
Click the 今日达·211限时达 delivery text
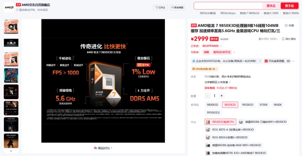click(226, 88)
